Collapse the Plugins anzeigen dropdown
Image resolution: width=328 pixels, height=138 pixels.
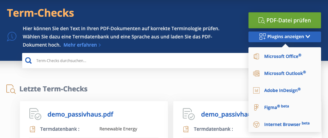tap(285, 37)
